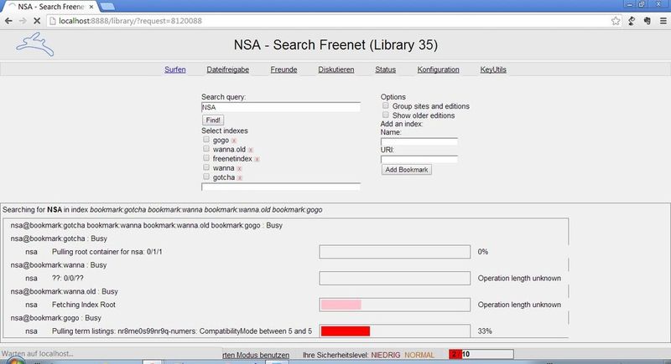Viewport: 671px width, 364px height.
Task: Open the Diskutieren menu
Action: (336, 69)
